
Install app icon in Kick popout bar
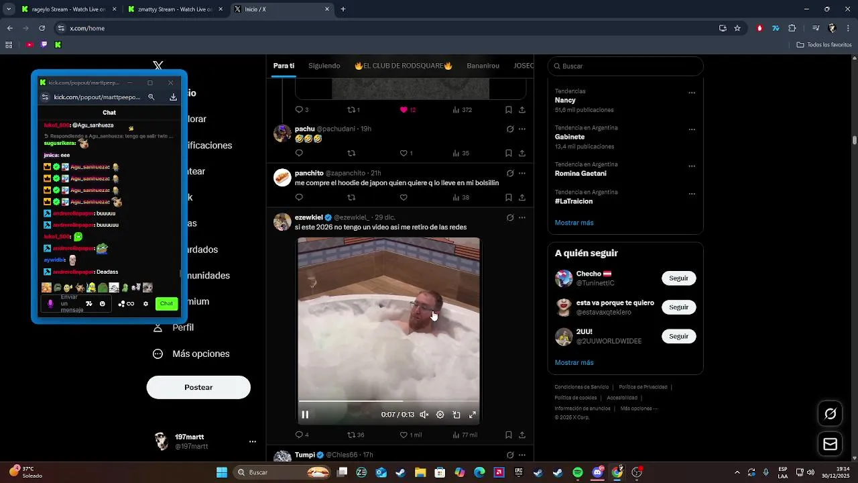(x=173, y=97)
